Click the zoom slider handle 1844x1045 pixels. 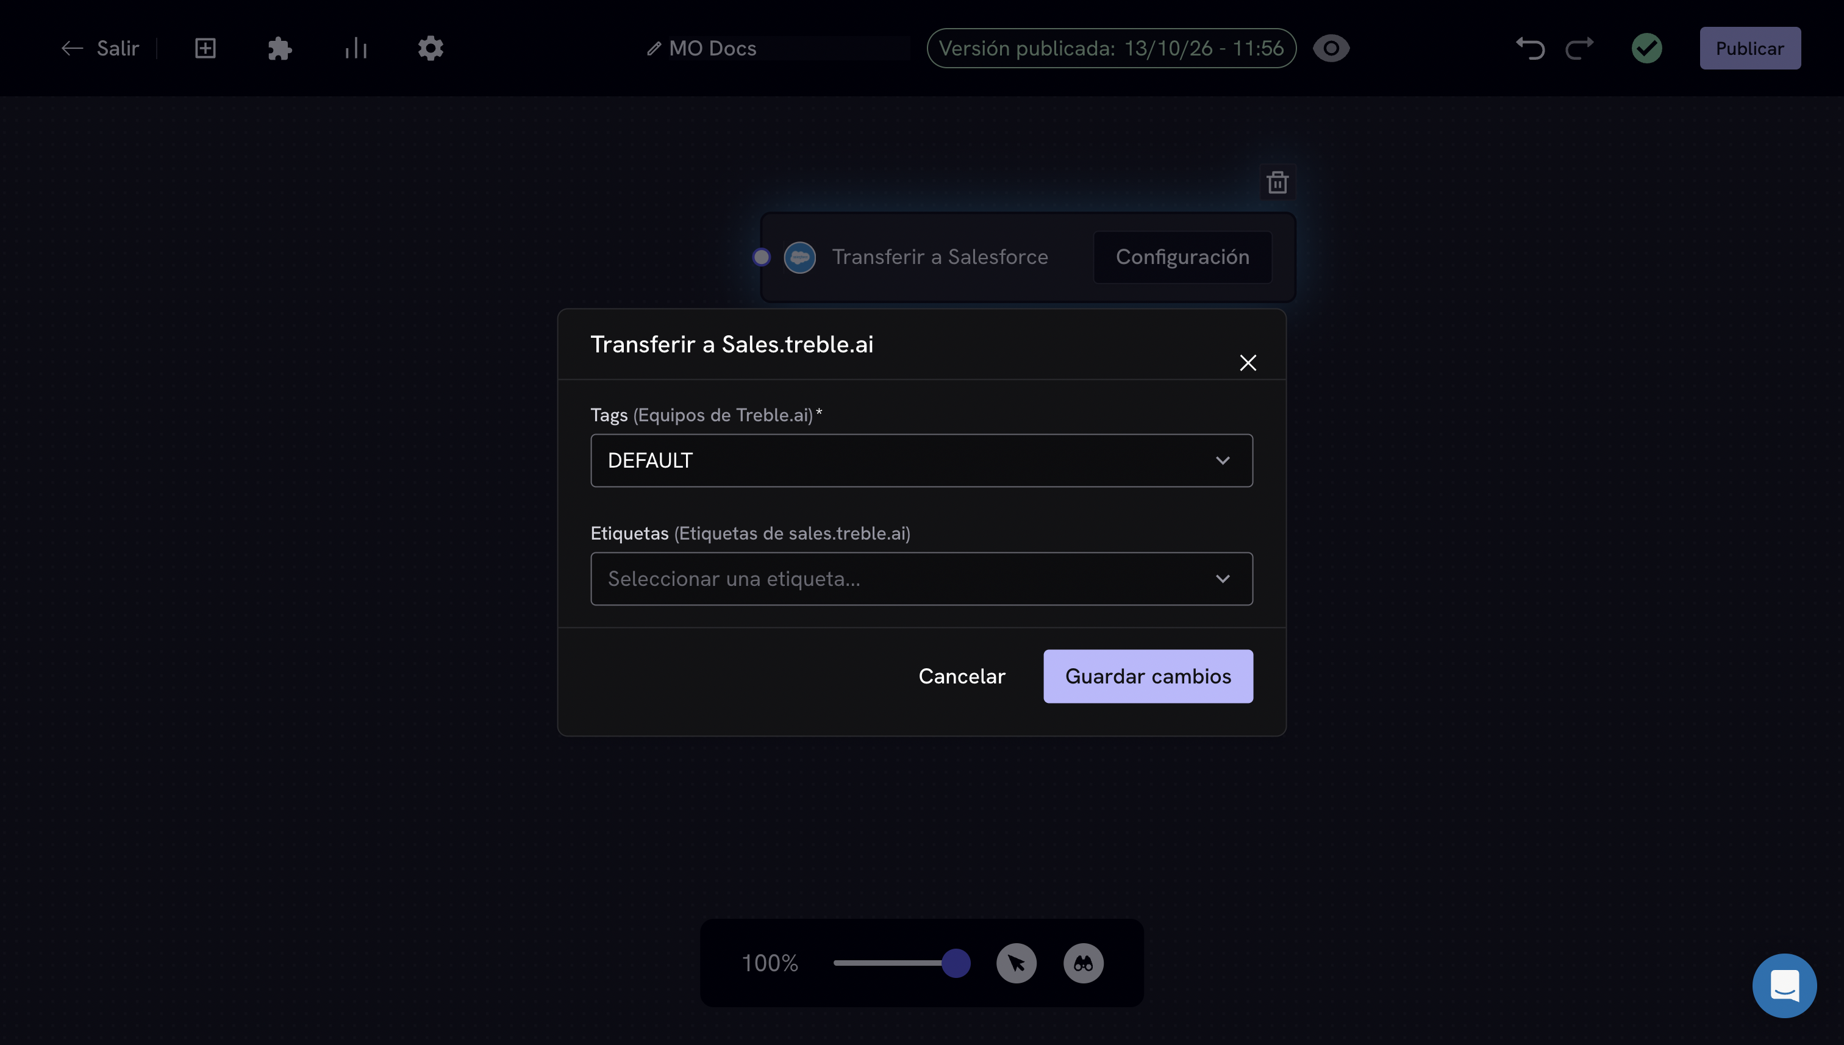956,963
